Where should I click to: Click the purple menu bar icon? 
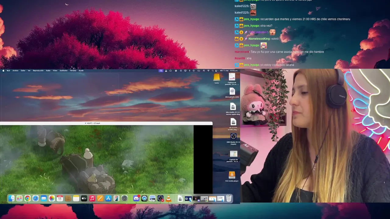[161, 71]
